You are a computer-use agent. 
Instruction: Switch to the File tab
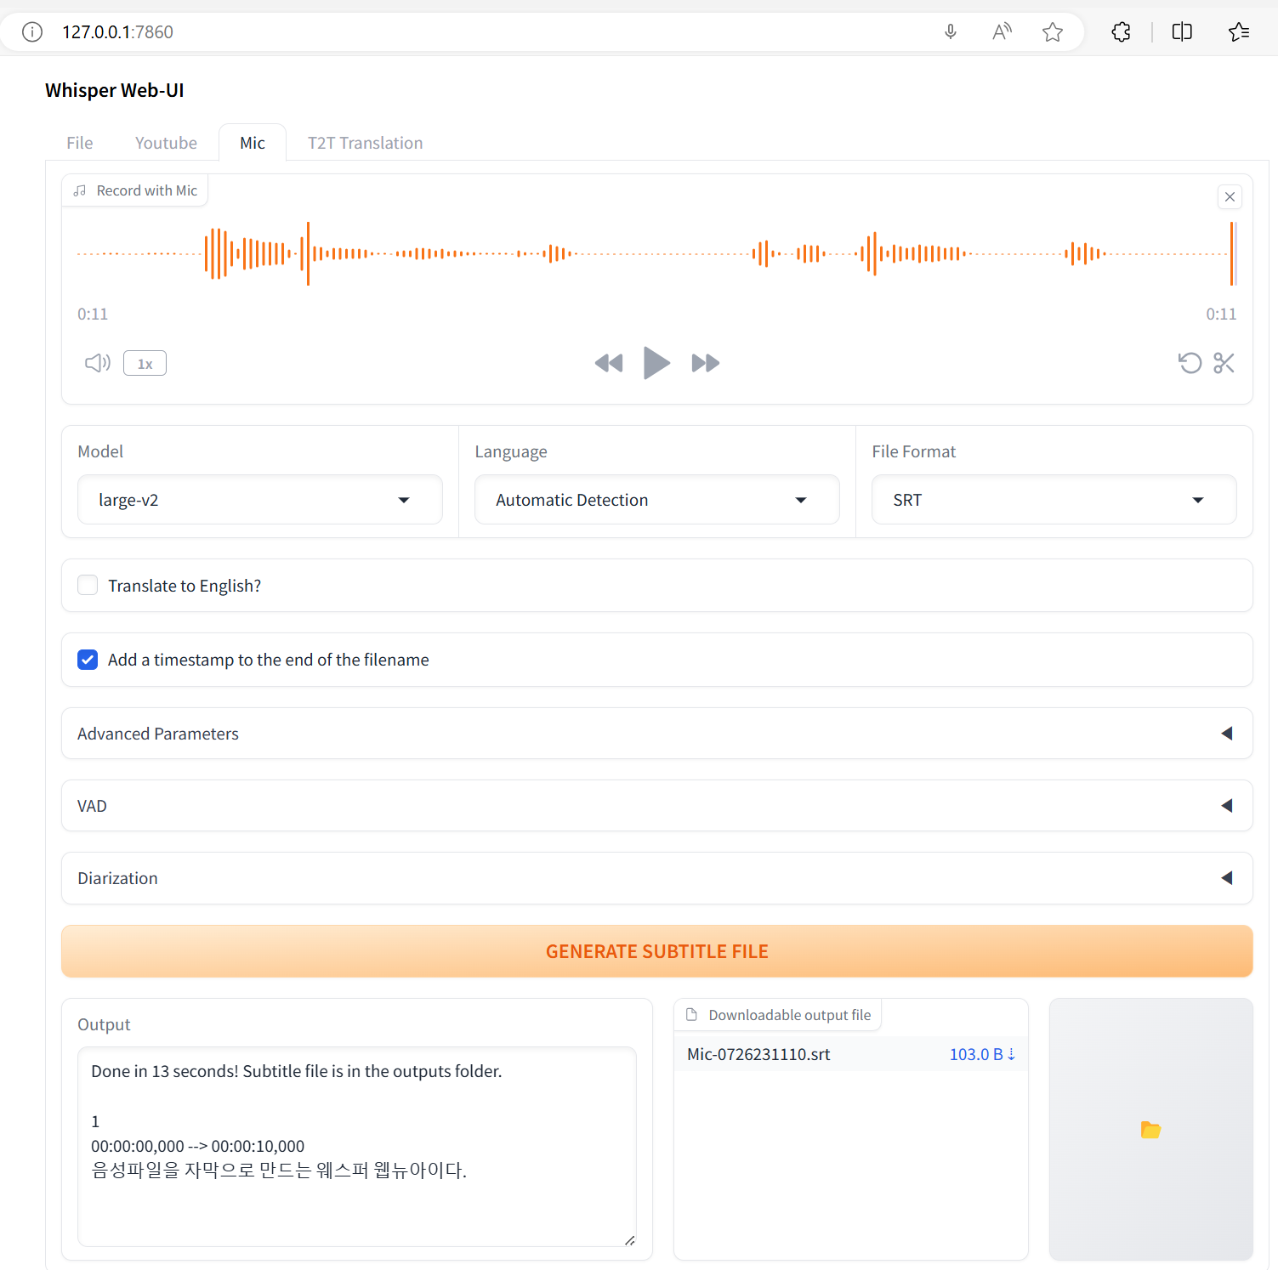click(x=80, y=143)
